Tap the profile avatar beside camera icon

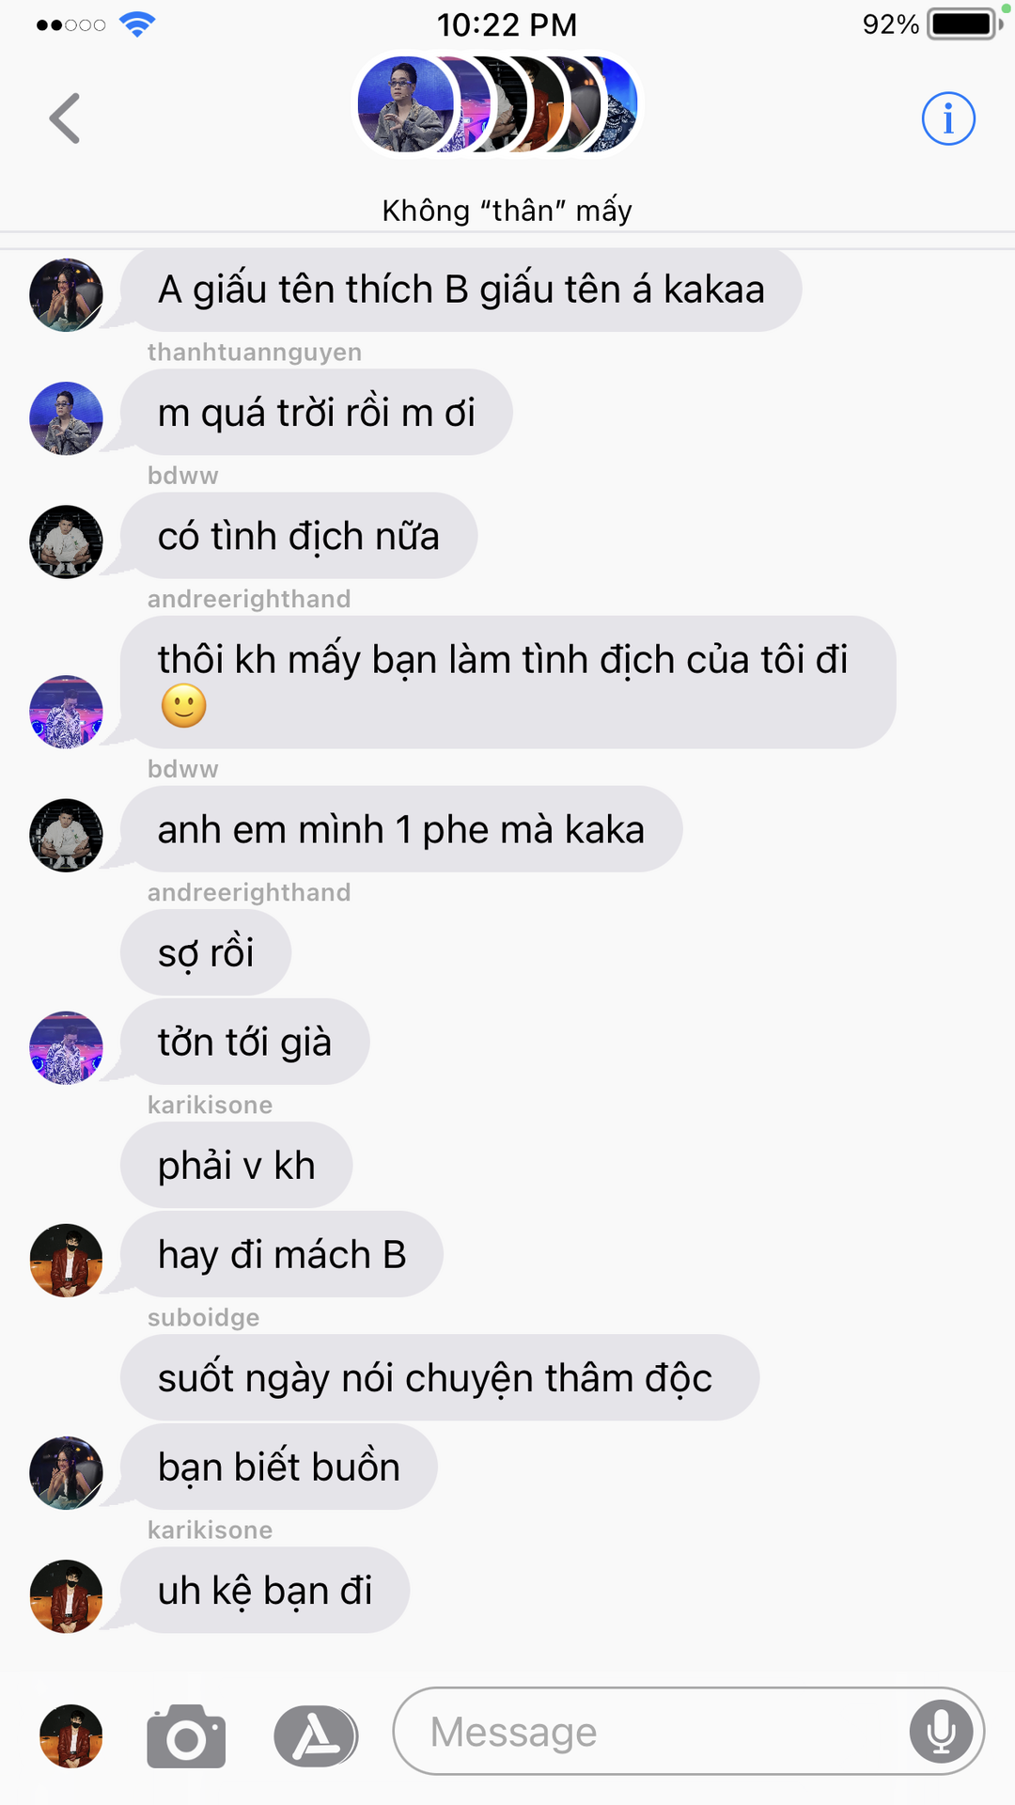click(70, 1735)
